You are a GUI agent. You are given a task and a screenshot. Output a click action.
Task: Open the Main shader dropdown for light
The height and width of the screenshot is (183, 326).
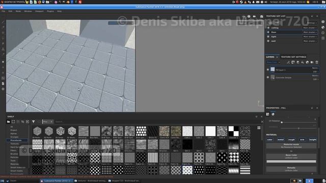coord(310,37)
